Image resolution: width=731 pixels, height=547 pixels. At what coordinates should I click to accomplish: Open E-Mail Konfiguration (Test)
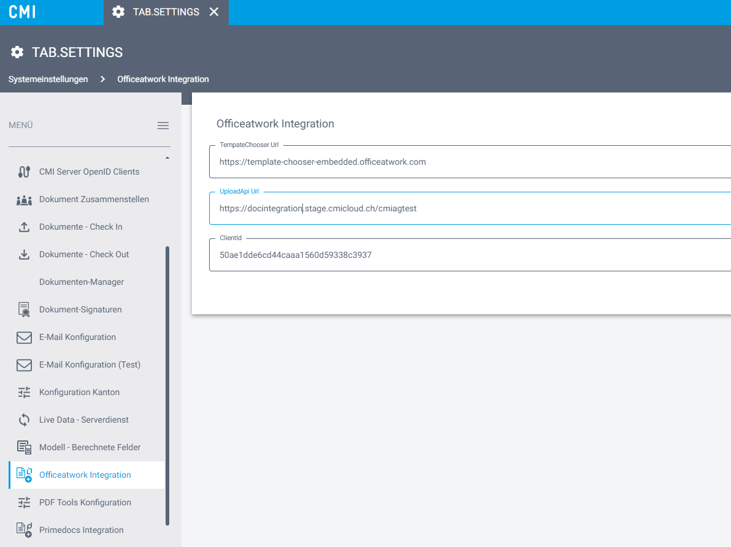coord(89,364)
